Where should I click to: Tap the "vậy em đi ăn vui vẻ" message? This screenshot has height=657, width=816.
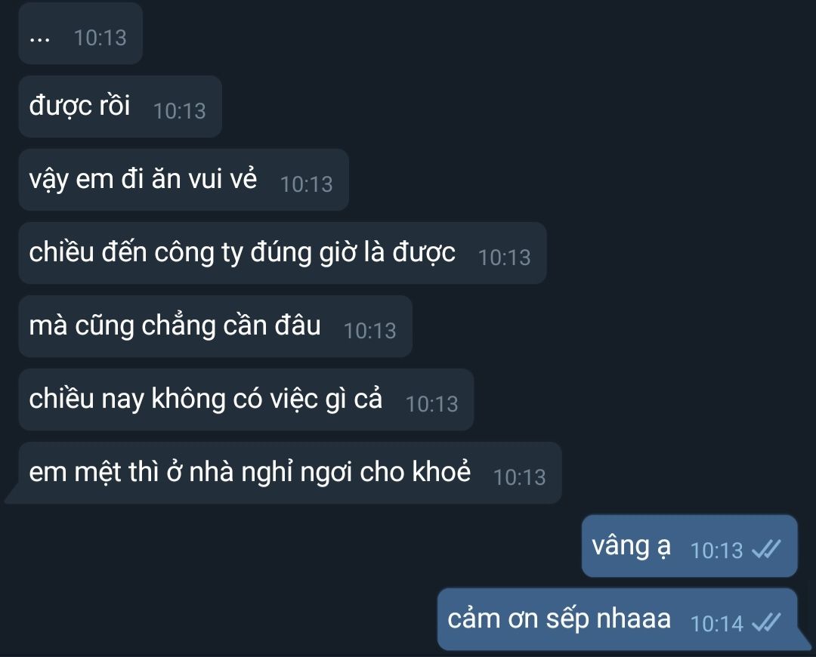(184, 180)
